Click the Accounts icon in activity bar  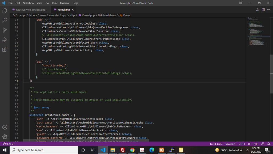(x=5, y=127)
